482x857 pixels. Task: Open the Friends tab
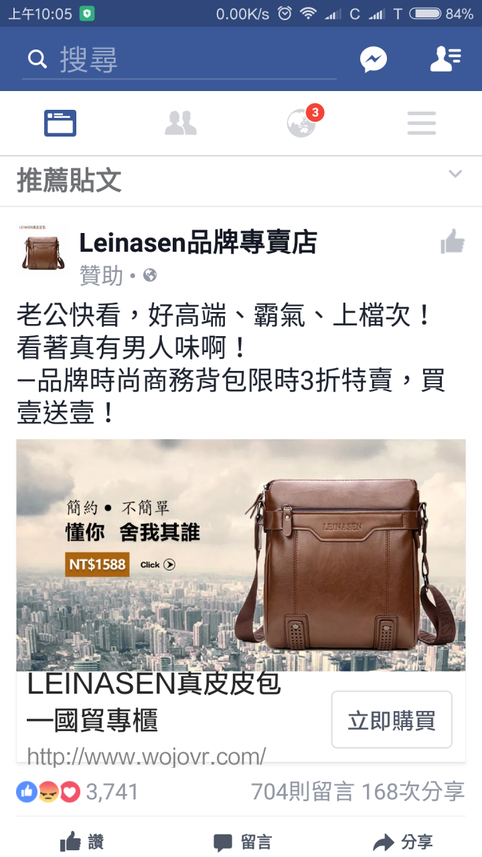[181, 123]
